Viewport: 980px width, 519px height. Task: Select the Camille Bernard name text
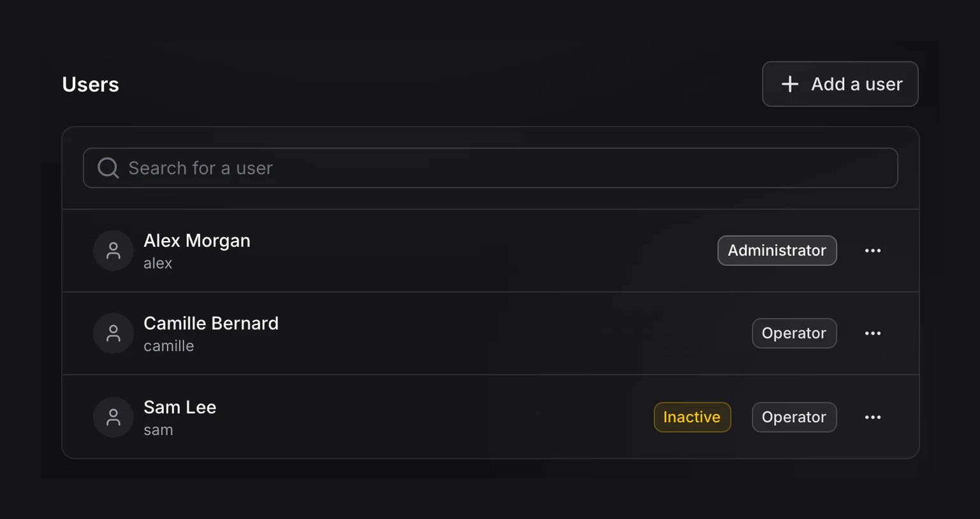[211, 323]
